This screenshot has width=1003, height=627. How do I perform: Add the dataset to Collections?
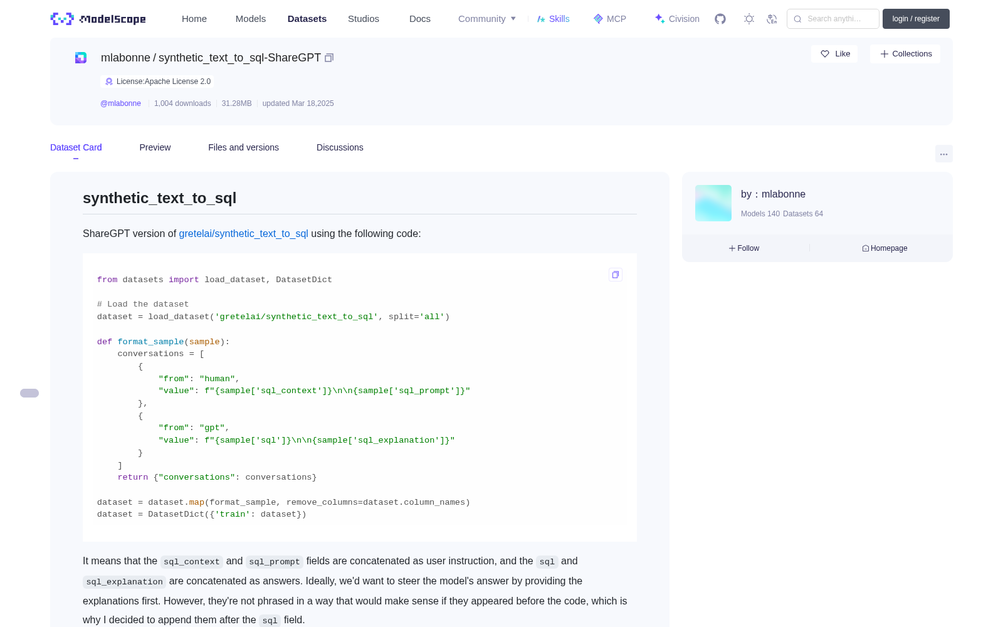[x=905, y=54]
